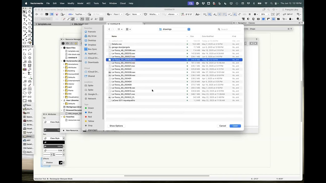Image resolution: width=326 pixels, height=183 pixels.
Task: Expand the Annotations library folder
Action: (64, 64)
